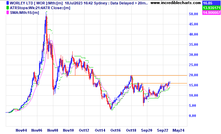Click the May24 date axis label
The width and height of the screenshot is (221, 134).
pos(179,130)
